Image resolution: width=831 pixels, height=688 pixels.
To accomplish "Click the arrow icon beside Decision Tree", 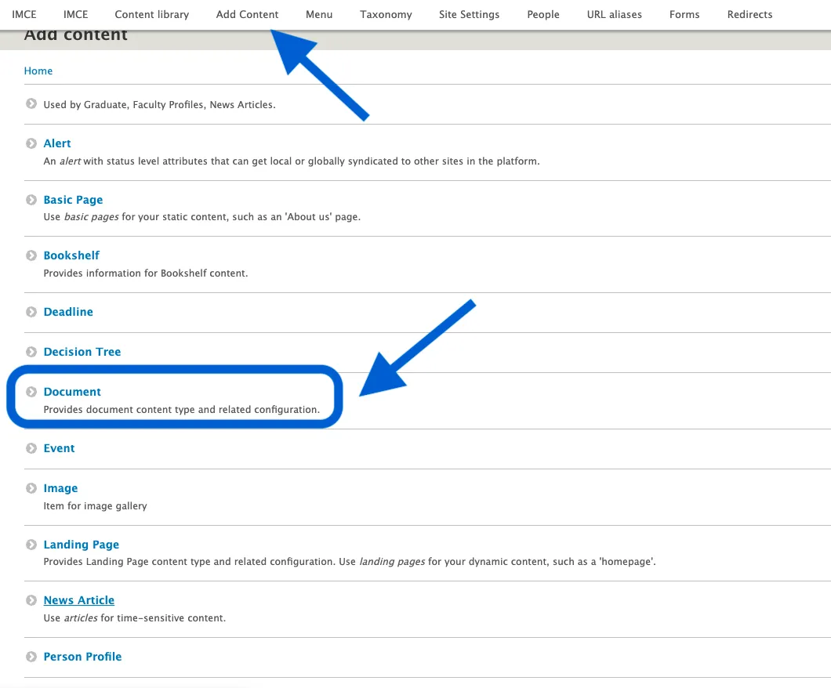I will (x=31, y=352).
